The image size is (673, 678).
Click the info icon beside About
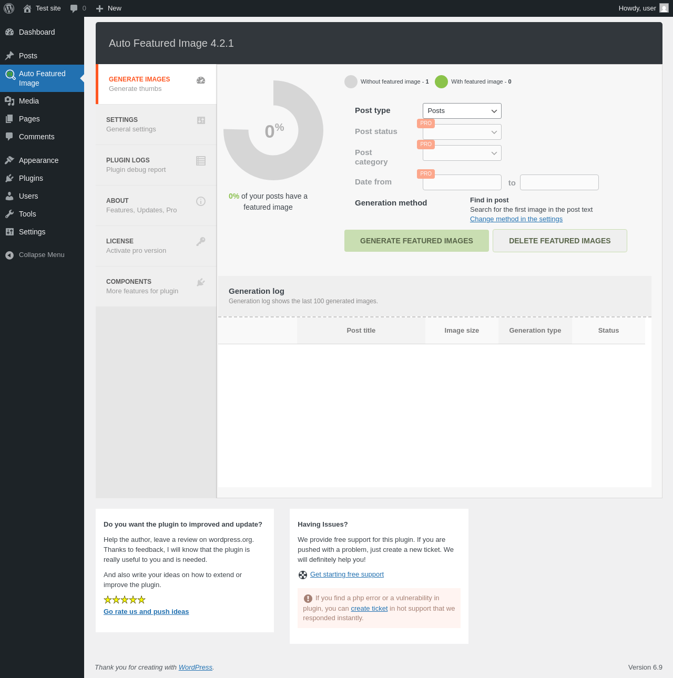[201, 201]
